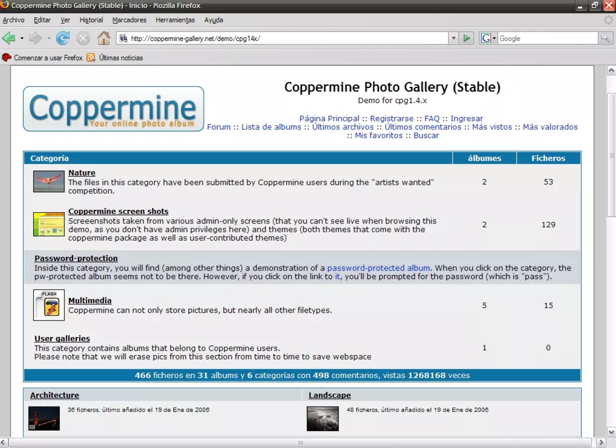
Task: Follow the Página Principal link
Action: [329, 119]
